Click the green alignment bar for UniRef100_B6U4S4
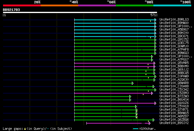This screenshot has height=131, width=194. tap(102, 100)
